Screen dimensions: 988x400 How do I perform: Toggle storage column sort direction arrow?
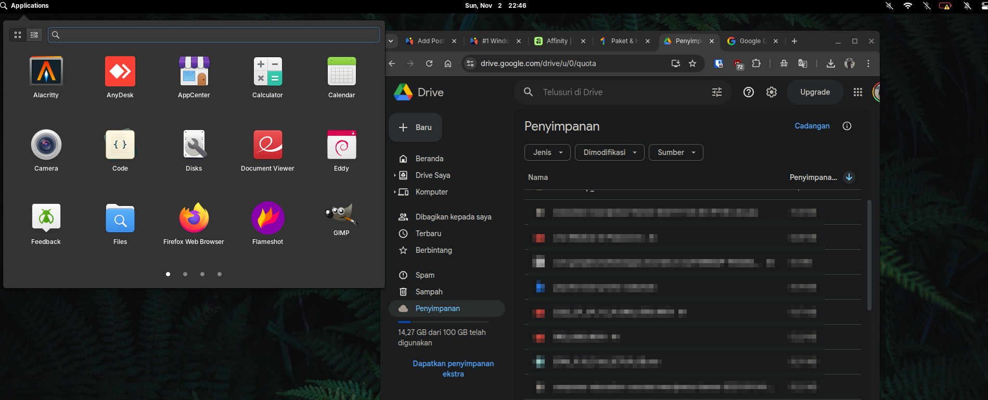(849, 177)
